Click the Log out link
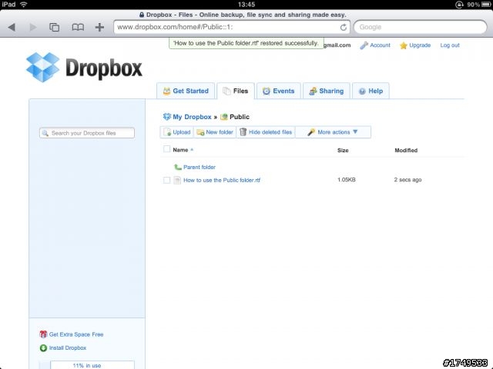The image size is (493, 369). [x=450, y=45]
